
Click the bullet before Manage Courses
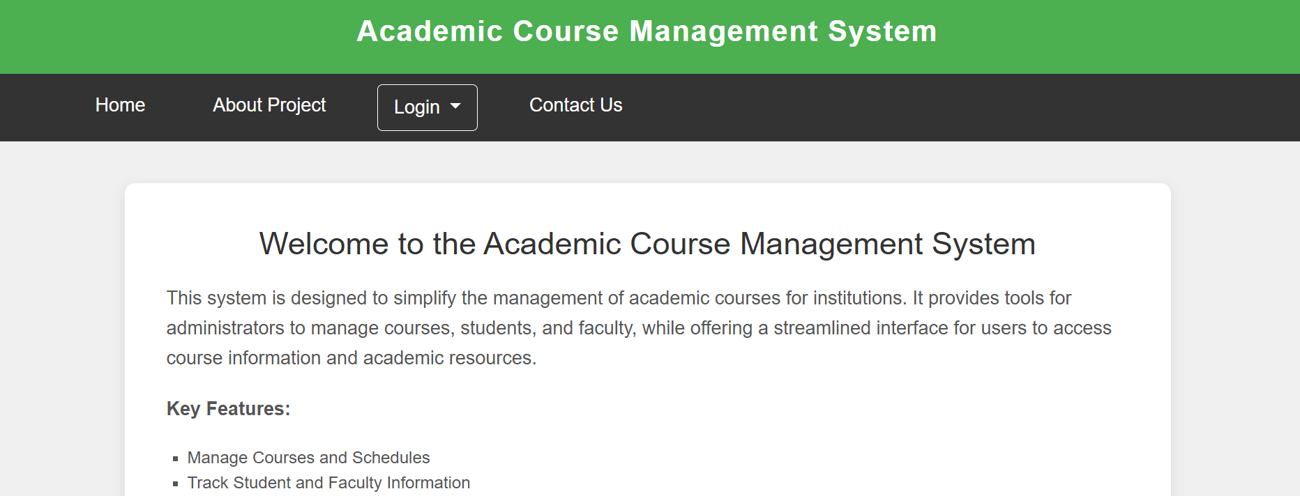pyautogui.click(x=176, y=458)
